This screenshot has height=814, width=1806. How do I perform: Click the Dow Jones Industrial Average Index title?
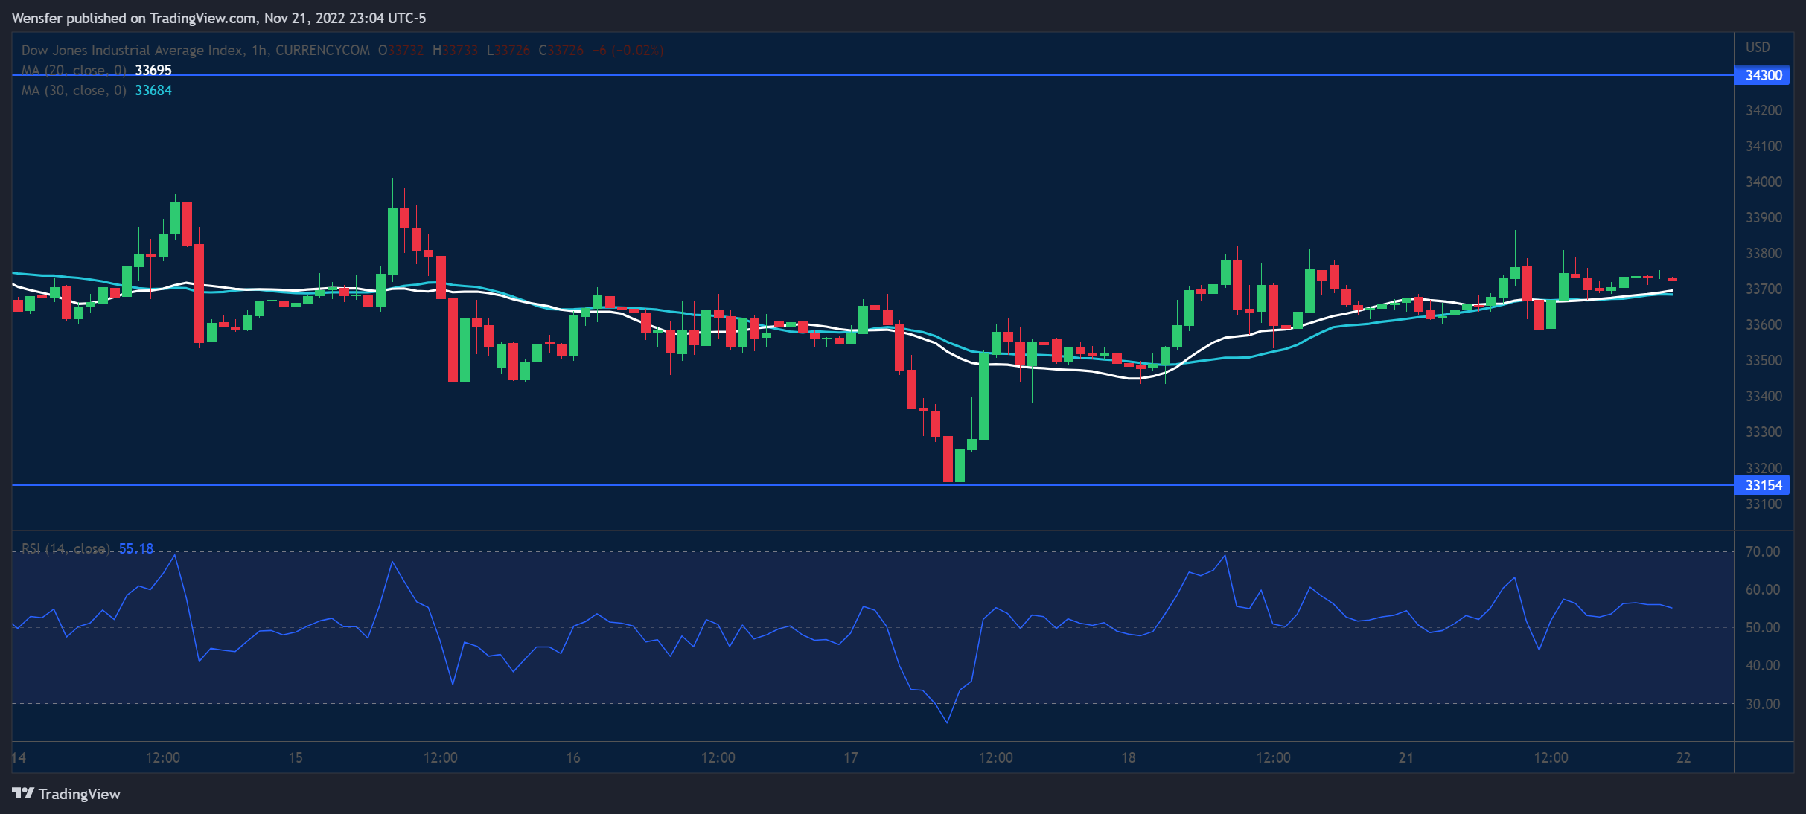pyautogui.click(x=132, y=50)
